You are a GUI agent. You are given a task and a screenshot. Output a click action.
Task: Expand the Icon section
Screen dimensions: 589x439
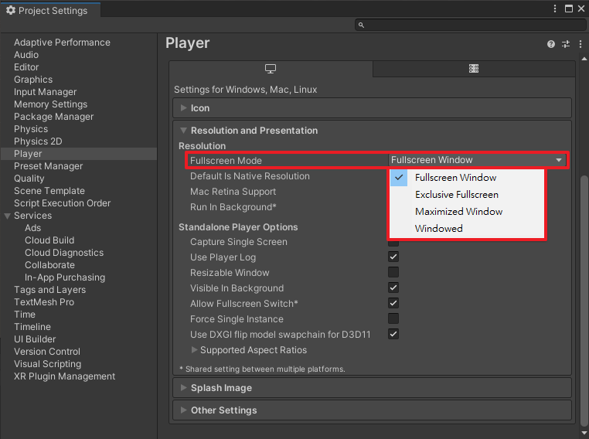point(372,108)
